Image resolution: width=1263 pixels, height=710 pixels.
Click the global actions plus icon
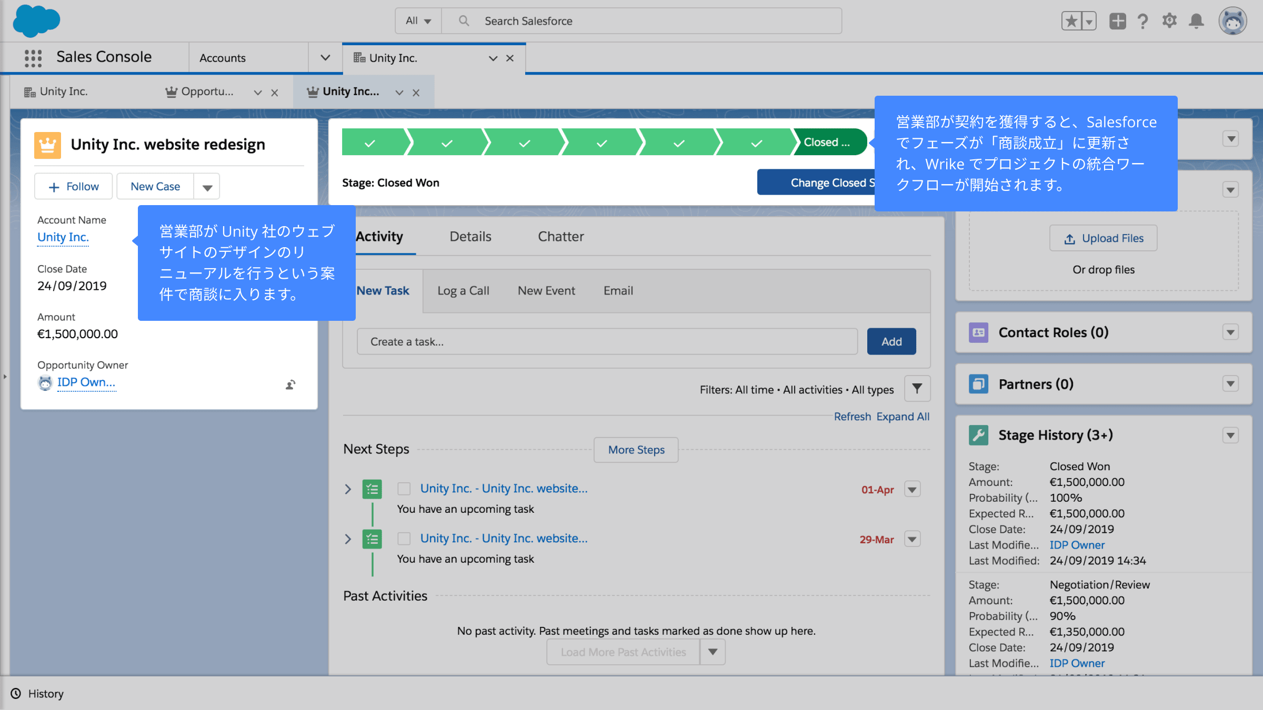point(1117,21)
